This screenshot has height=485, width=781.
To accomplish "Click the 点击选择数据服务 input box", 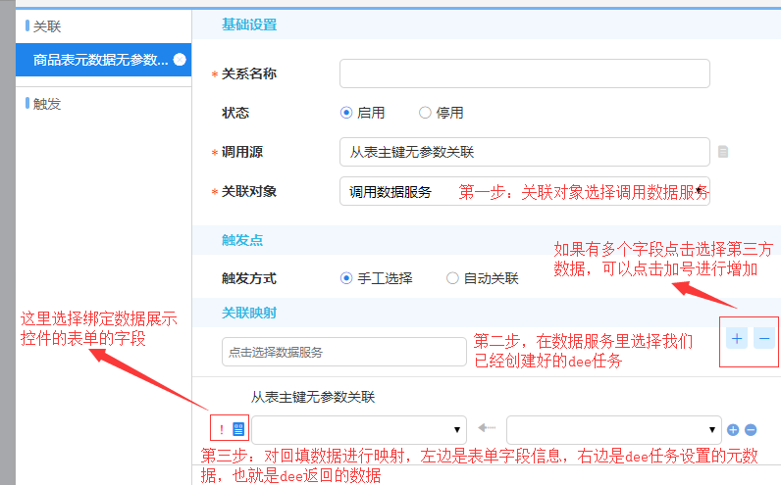I will click(343, 352).
